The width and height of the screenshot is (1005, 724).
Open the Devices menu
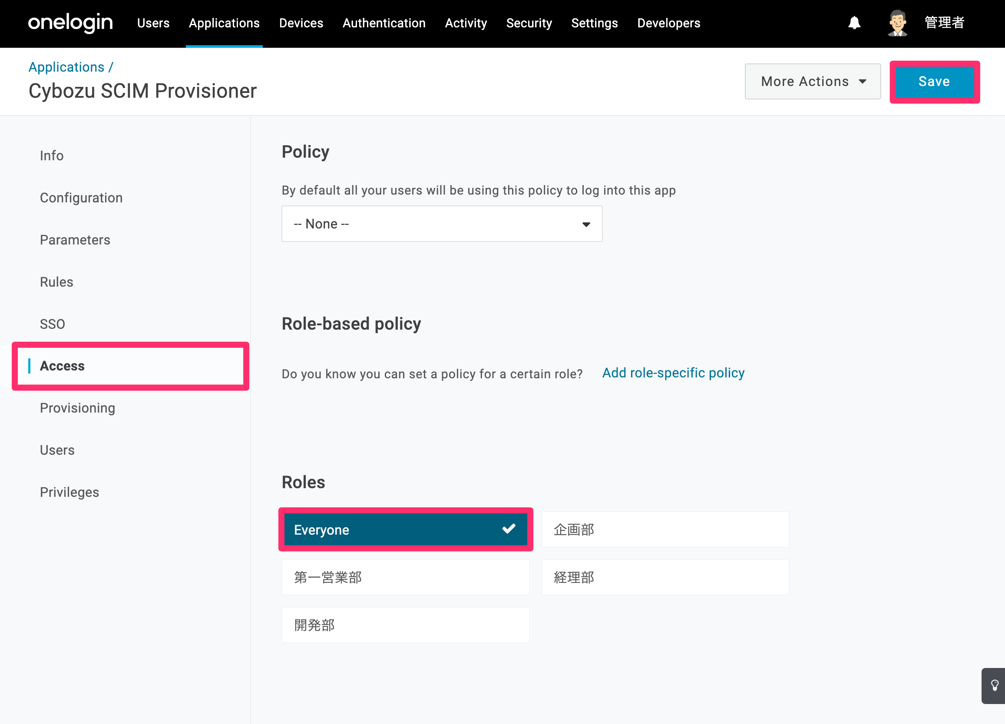[301, 23]
